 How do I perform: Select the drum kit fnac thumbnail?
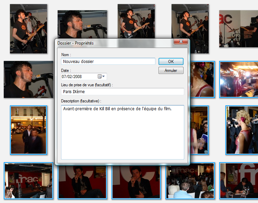point(238,29)
